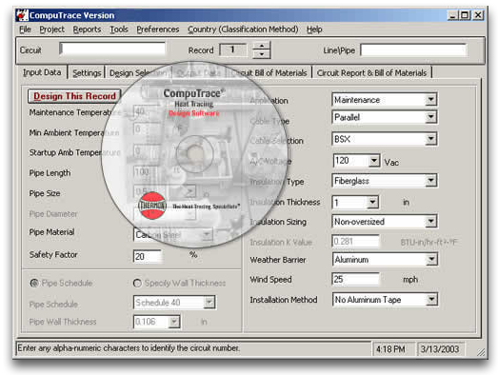Click the Wind Speed label

coord(270,280)
